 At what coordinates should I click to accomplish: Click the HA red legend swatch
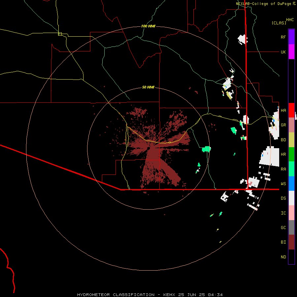[x=291, y=110]
